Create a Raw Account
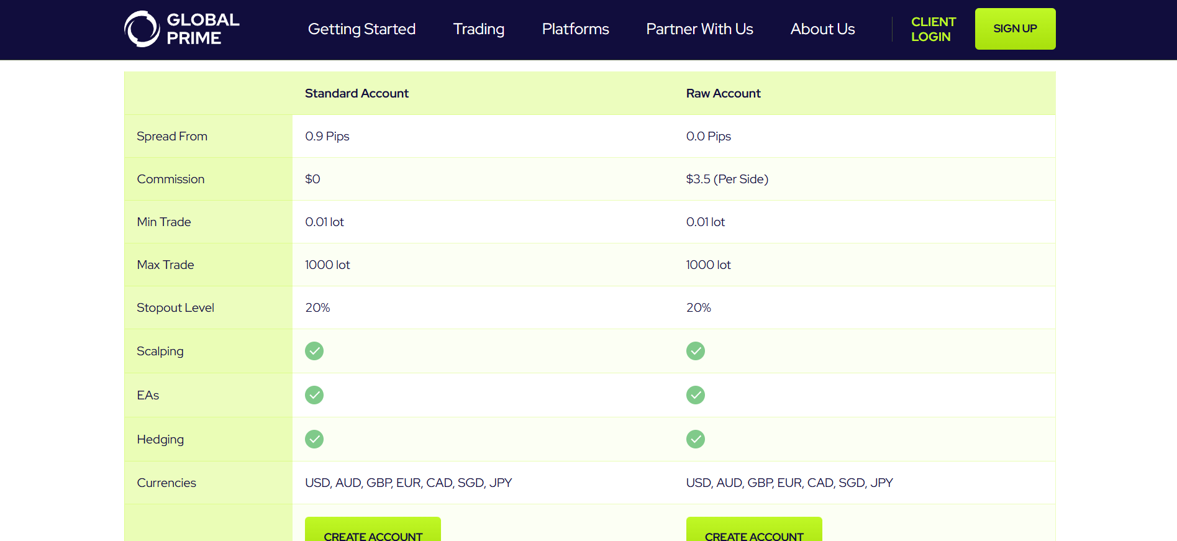Viewport: 1177px width, 541px height. pos(754,529)
